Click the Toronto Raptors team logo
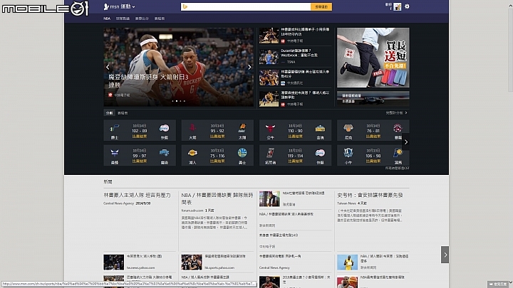 tap(398, 128)
